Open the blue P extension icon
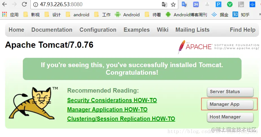Viewport: 261px width, 137px height. point(218,4)
